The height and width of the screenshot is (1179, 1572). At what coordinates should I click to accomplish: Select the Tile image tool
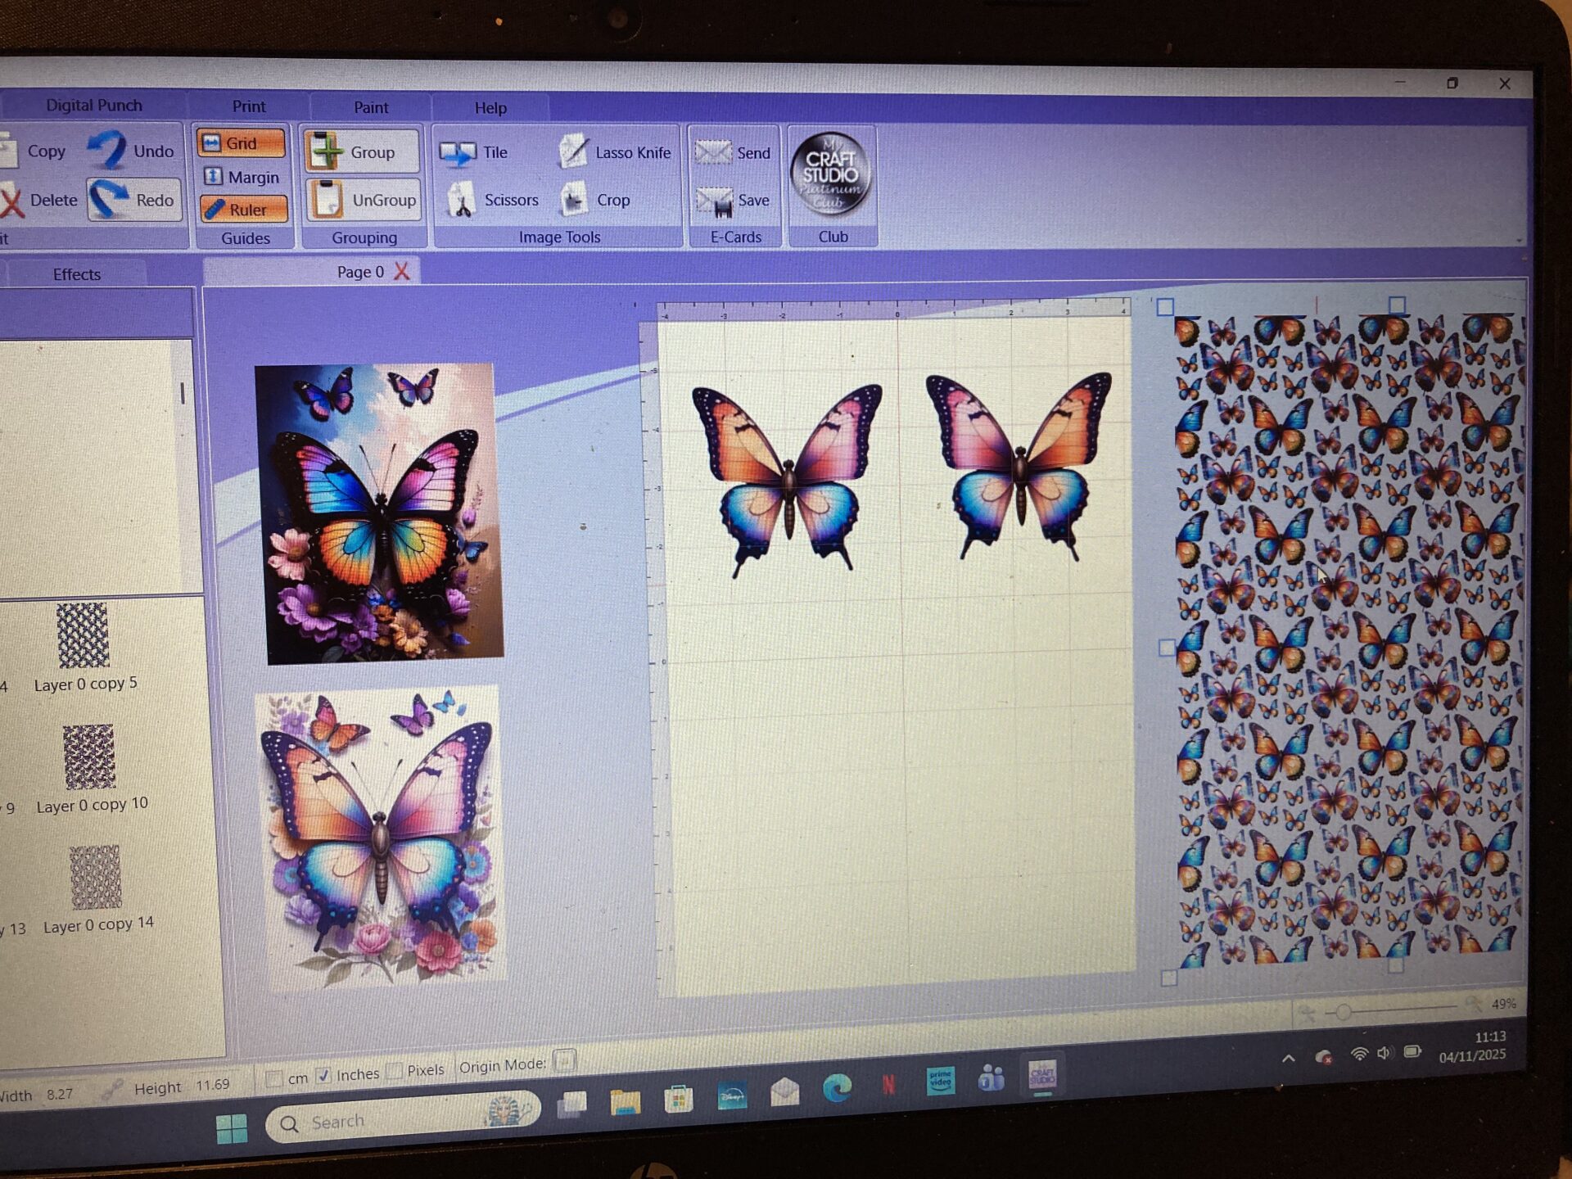473,152
